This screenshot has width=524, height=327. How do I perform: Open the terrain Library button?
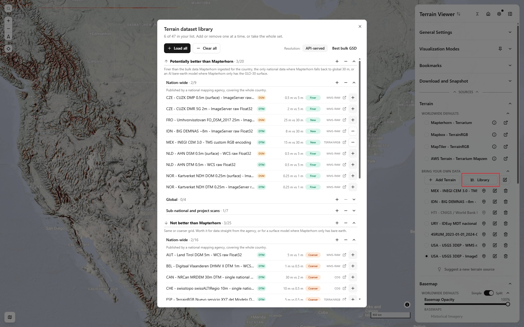[480, 180]
